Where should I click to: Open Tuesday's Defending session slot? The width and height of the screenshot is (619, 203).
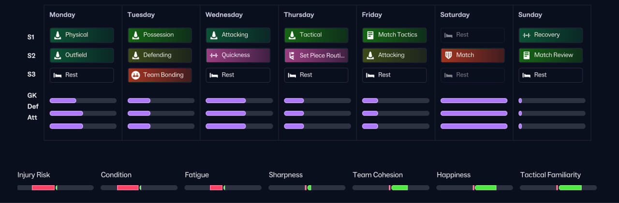coord(160,55)
